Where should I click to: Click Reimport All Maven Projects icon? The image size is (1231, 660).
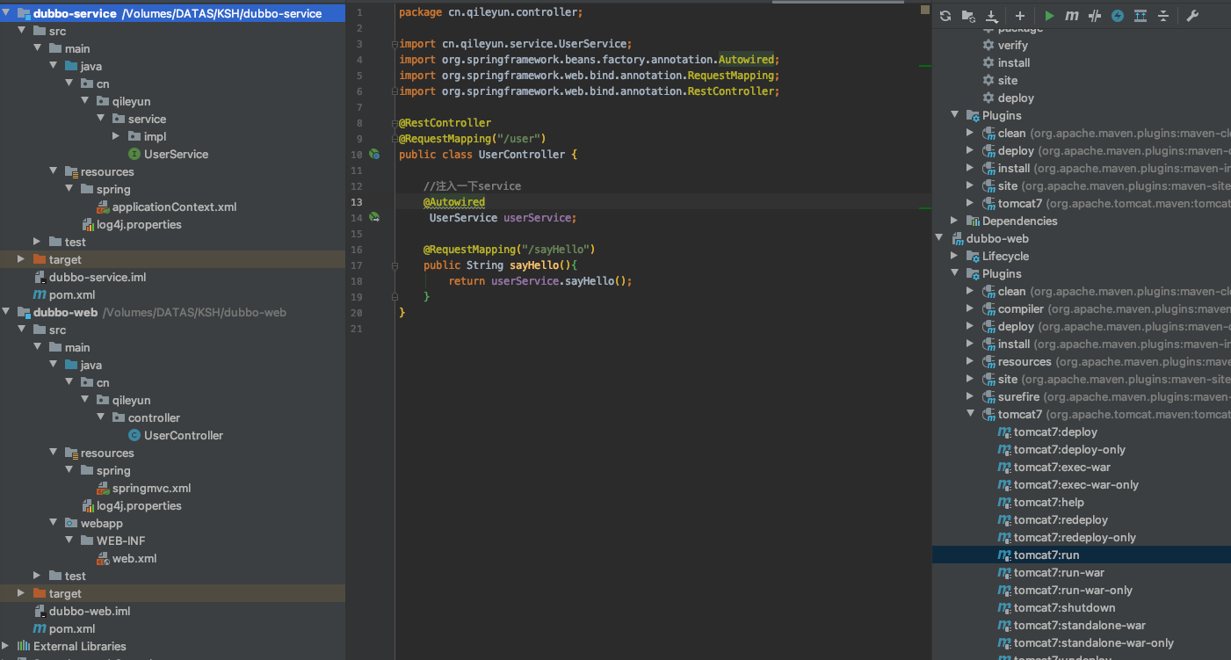pyautogui.click(x=945, y=16)
